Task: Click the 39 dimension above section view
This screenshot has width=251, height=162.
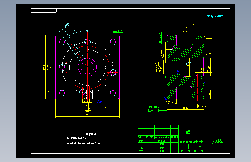Action: (194, 25)
